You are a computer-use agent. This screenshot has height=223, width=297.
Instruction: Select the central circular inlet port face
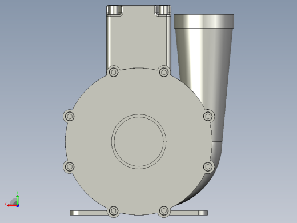pos(139,141)
